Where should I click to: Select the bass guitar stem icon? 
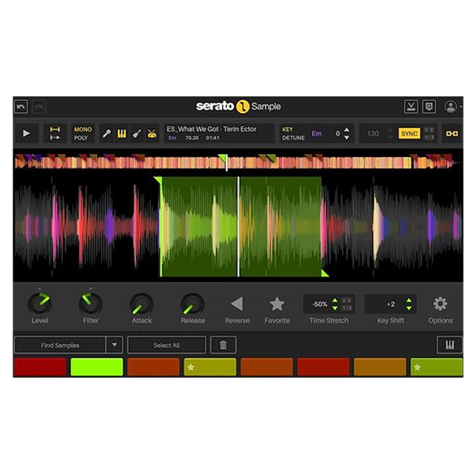137,134
